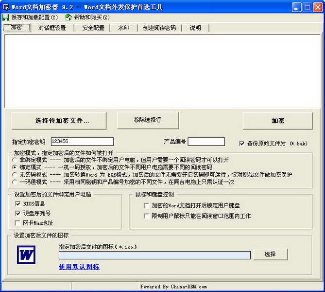Click the 加密 encrypt button
This screenshot has width=325, height=292.
[278, 121]
